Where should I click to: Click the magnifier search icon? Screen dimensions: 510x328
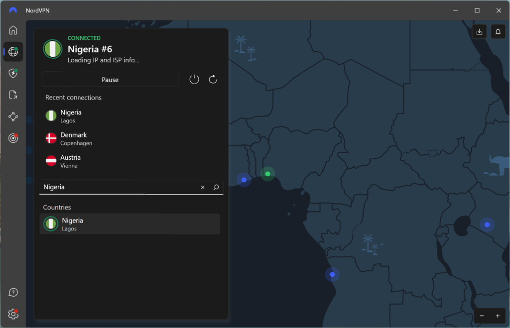click(x=216, y=187)
